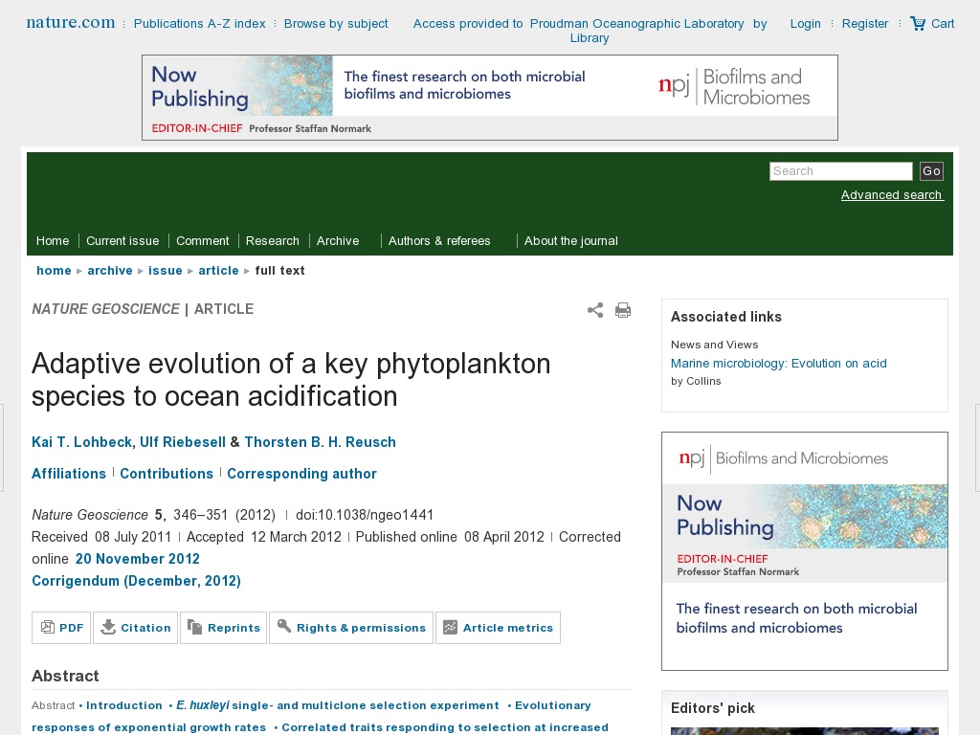
Task: Click the Citation button label
Action: click(x=145, y=628)
